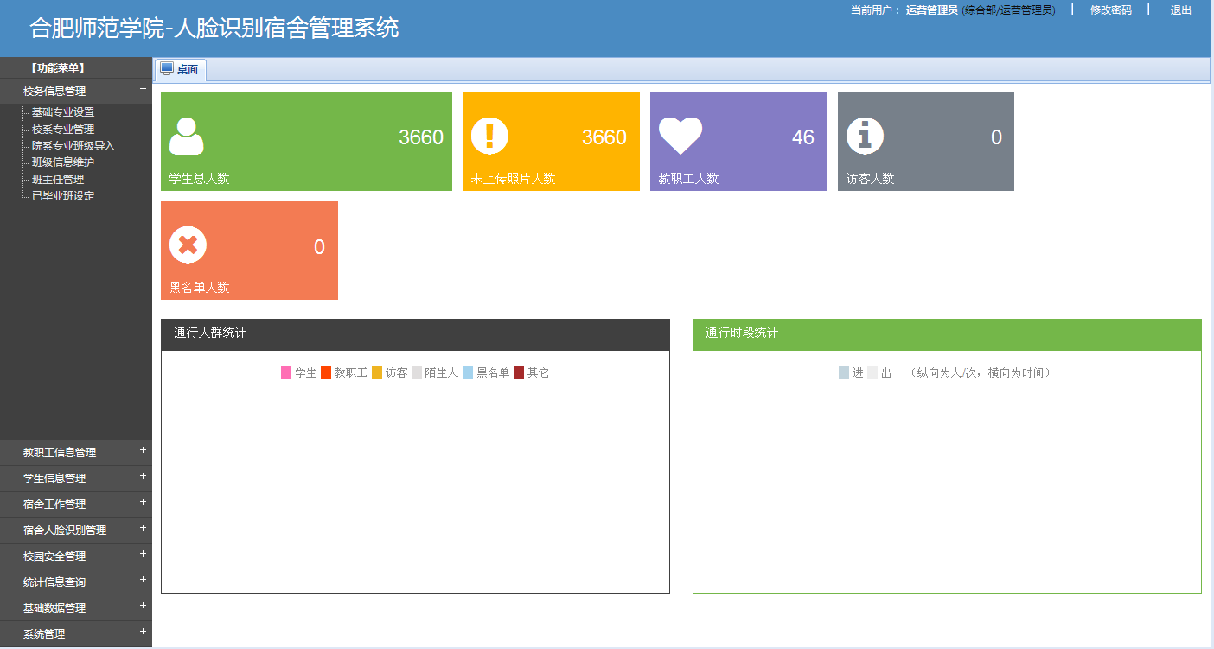Toggle the yellow 访客 legend swatch

pos(377,372)
